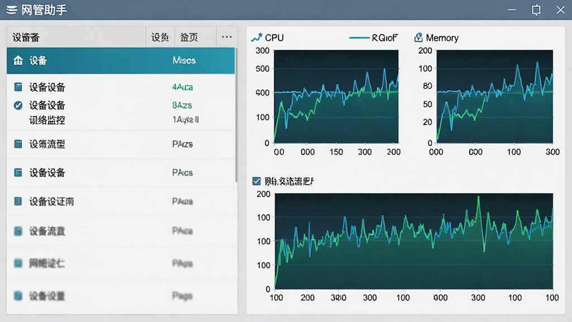This screenshot has width=572, height=322.
Task: Select the 网能设仁 row
Action: pos(121,263)
